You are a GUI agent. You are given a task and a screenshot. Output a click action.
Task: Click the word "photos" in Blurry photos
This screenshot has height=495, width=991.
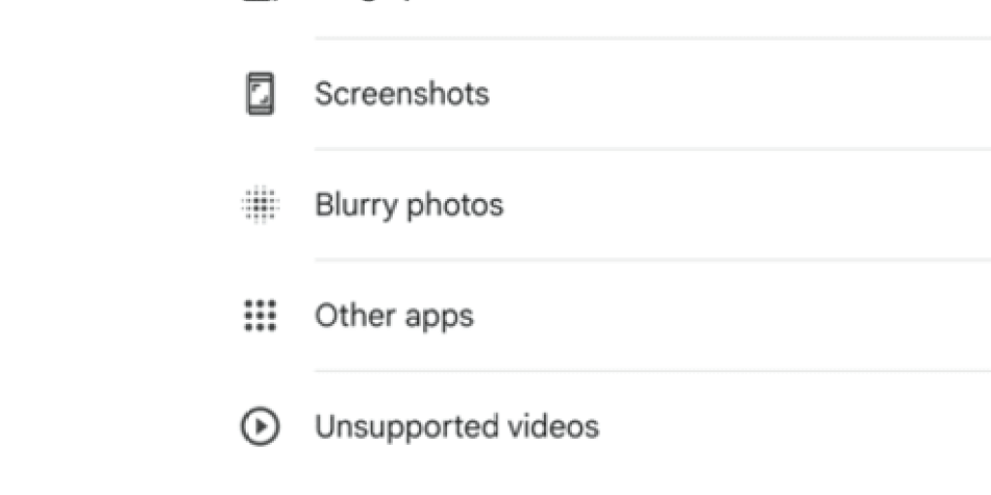[455, 207]
